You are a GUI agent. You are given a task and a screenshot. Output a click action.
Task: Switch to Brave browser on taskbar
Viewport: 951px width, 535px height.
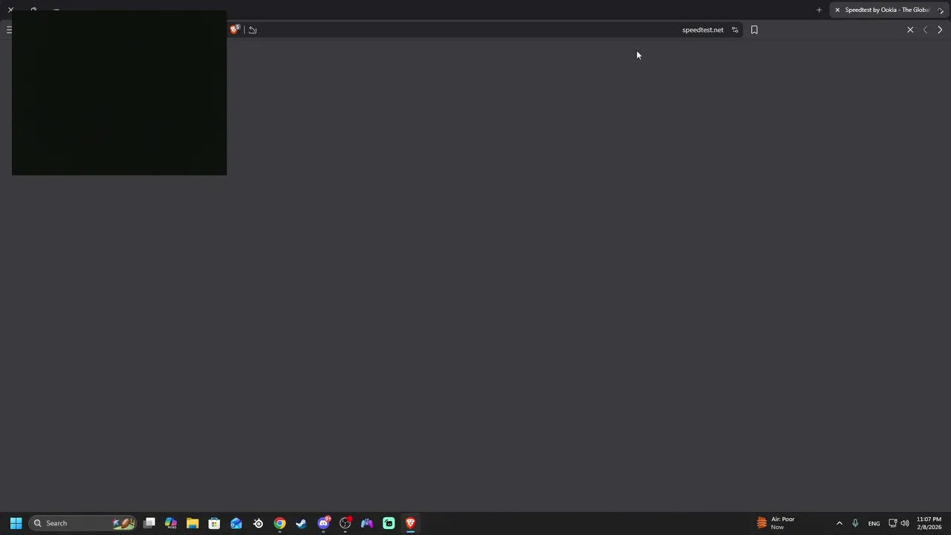point(410,523)
